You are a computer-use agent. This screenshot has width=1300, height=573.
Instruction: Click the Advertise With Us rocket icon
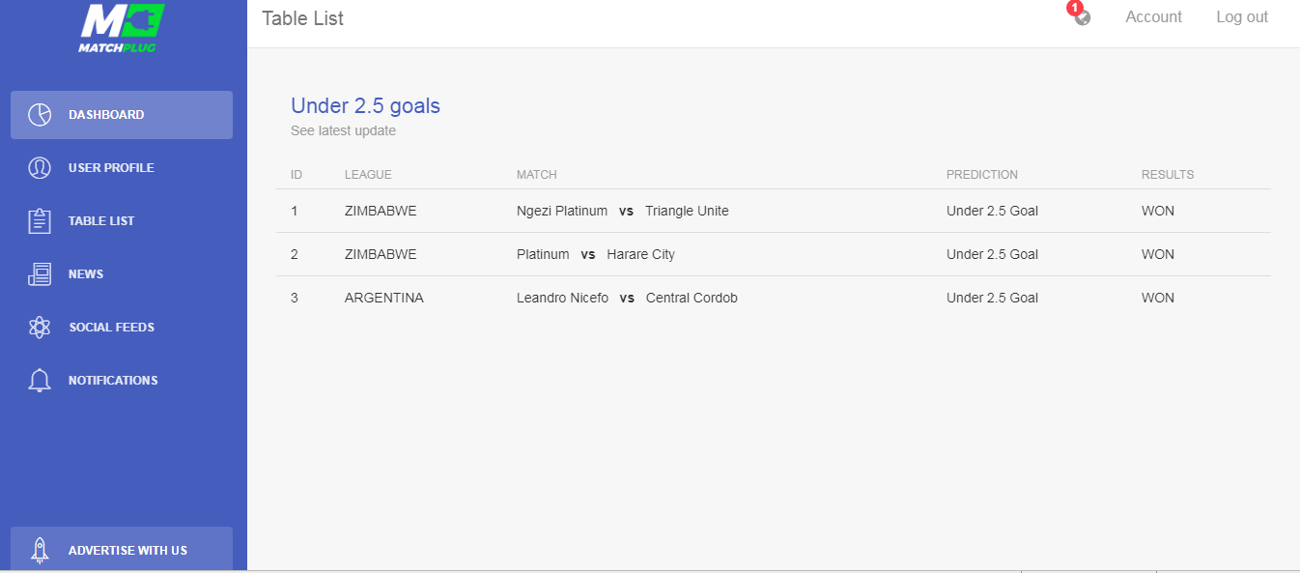(x=40, y=550)
